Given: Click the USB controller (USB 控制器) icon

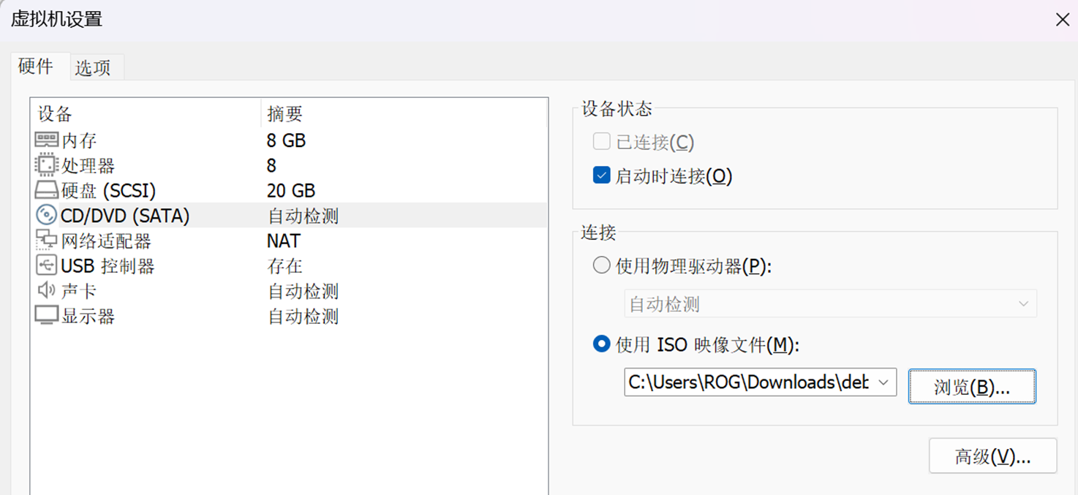Looking at the screenshot, I should (46, 265).
